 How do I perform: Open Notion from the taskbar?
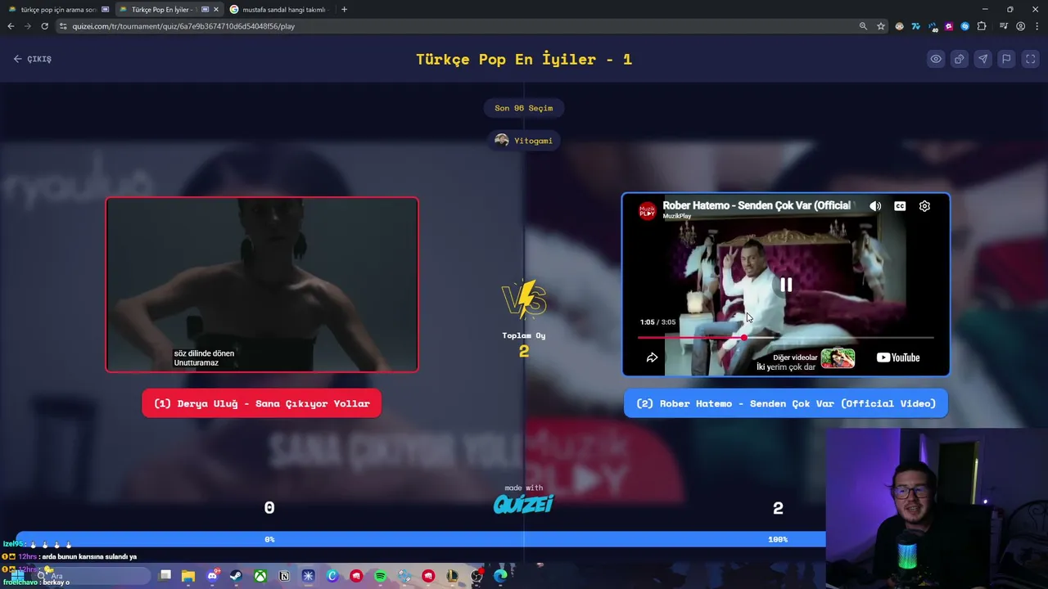[x=284, y=576]
